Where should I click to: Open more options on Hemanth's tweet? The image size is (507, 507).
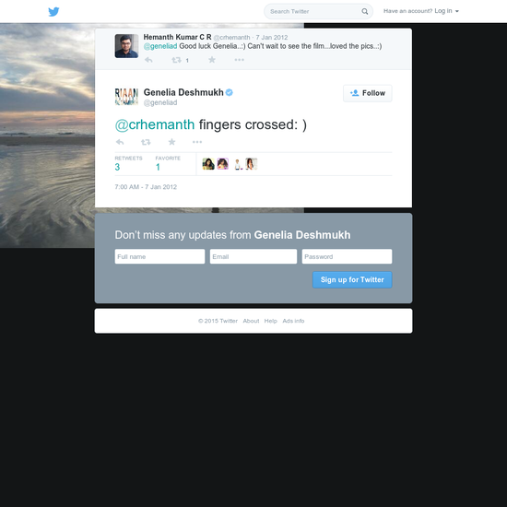[x=240, y=60]
